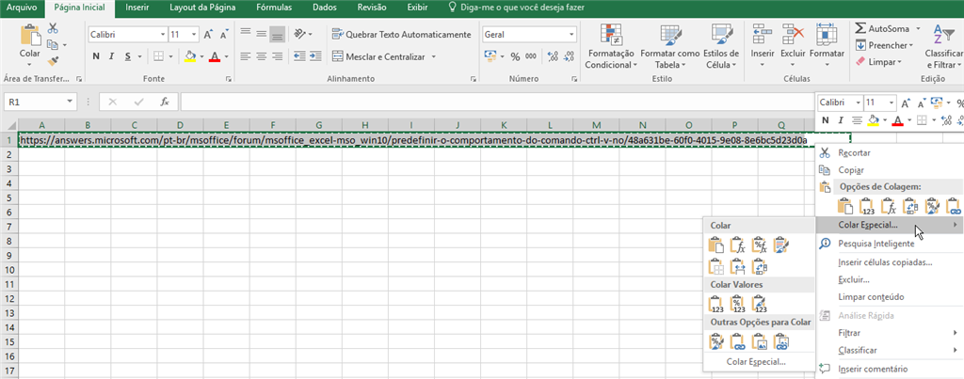The height and width of the screenshot is (379, 964).
Task: Select values and source formatting under Colar Valores
Action: pyautogui.click(x=760, y=304)
